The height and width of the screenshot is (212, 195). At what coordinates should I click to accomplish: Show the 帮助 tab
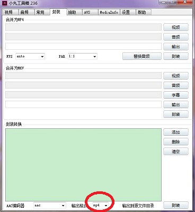pyautogui.click(x=144, y=12)
